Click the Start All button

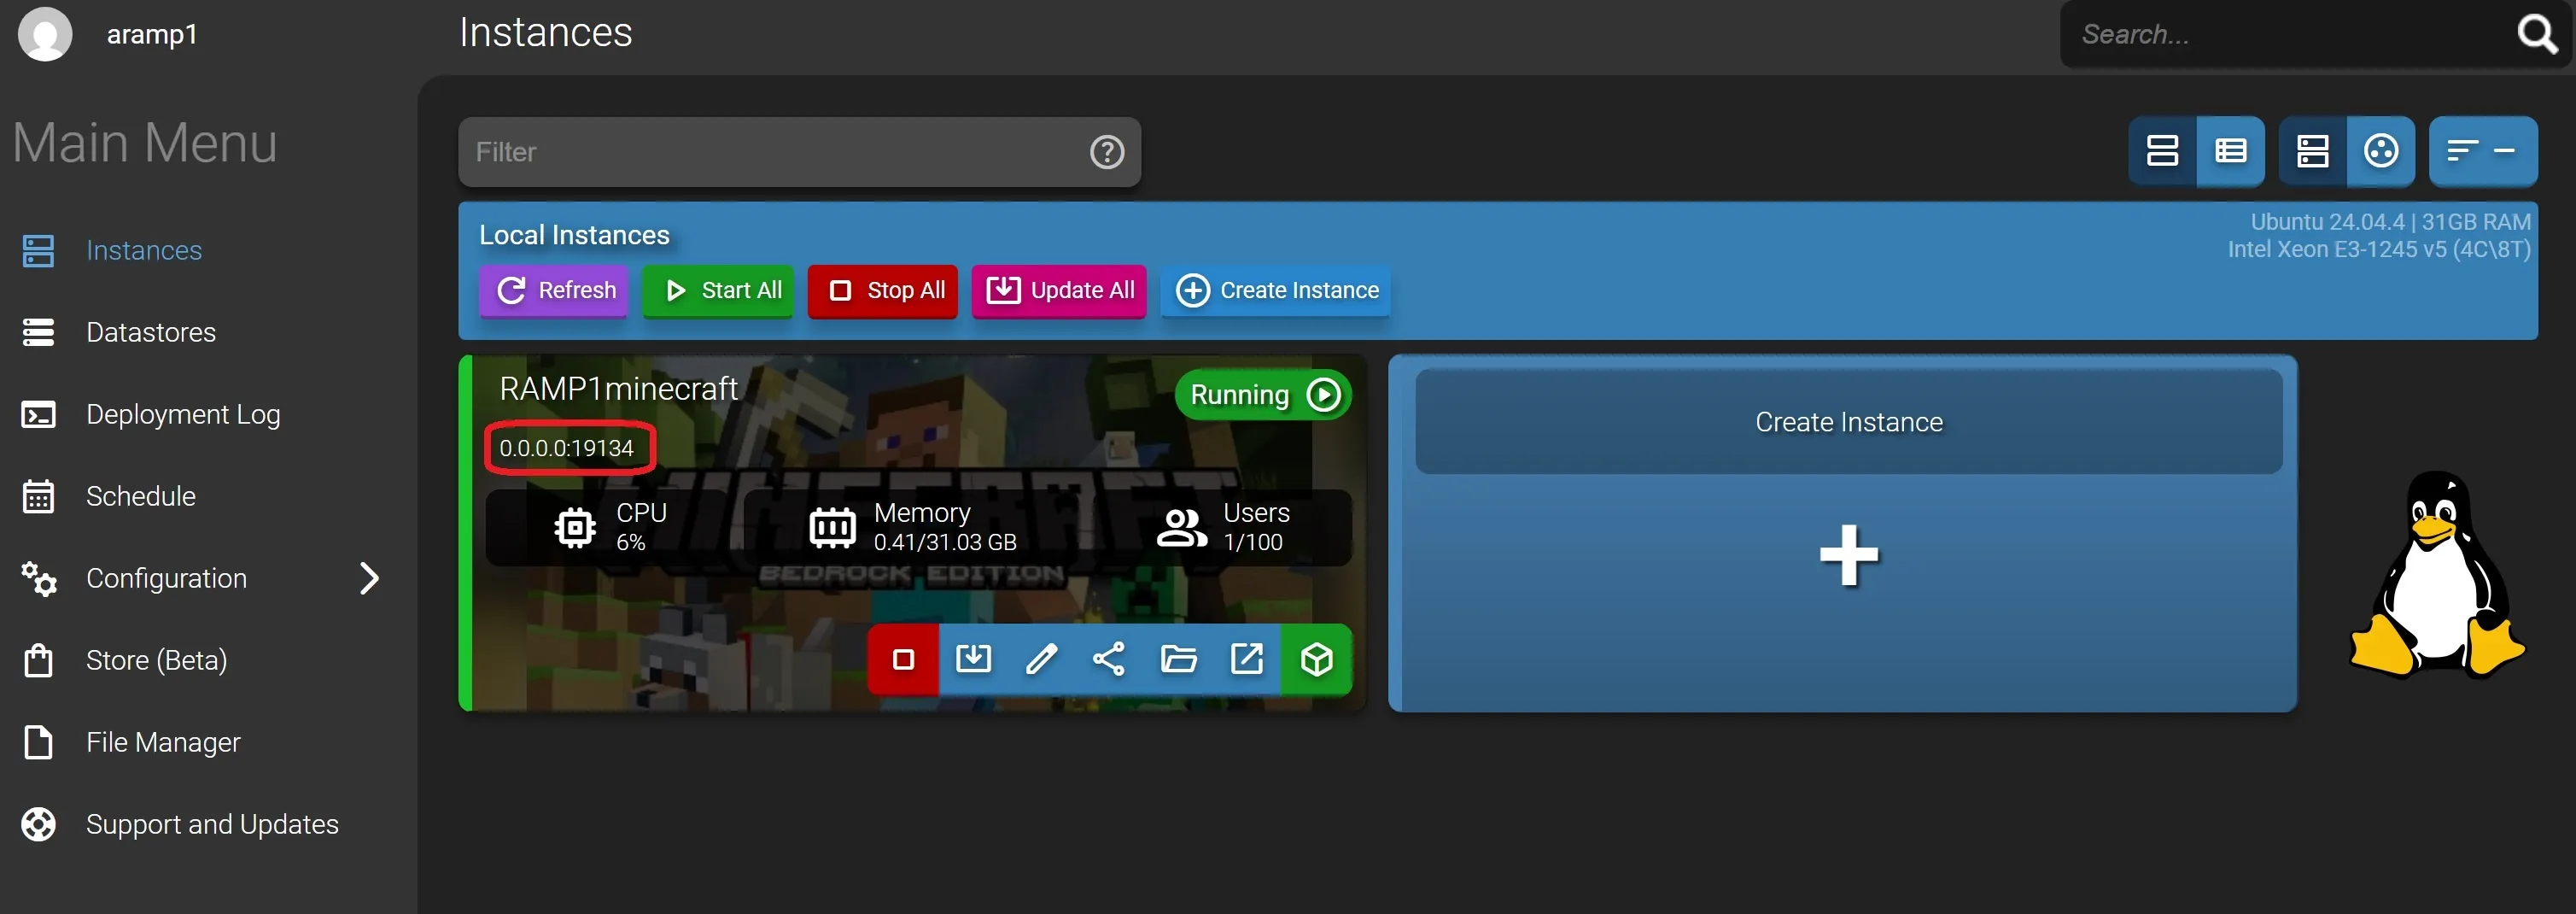(x=718, y=290)
